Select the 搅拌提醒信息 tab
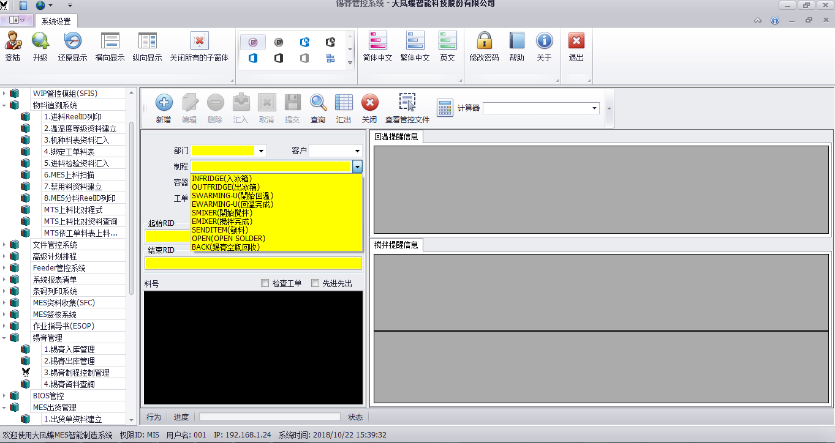The width and height of the screenshot is (835, 443). [x=396, y=245]
